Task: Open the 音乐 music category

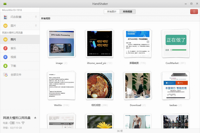Action: tap(20, 48)
